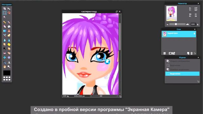Image resolution: width=203 pixels, height=114 pixels.
Task: Select the Gradient tool
Action: click(x=4, y=31)
